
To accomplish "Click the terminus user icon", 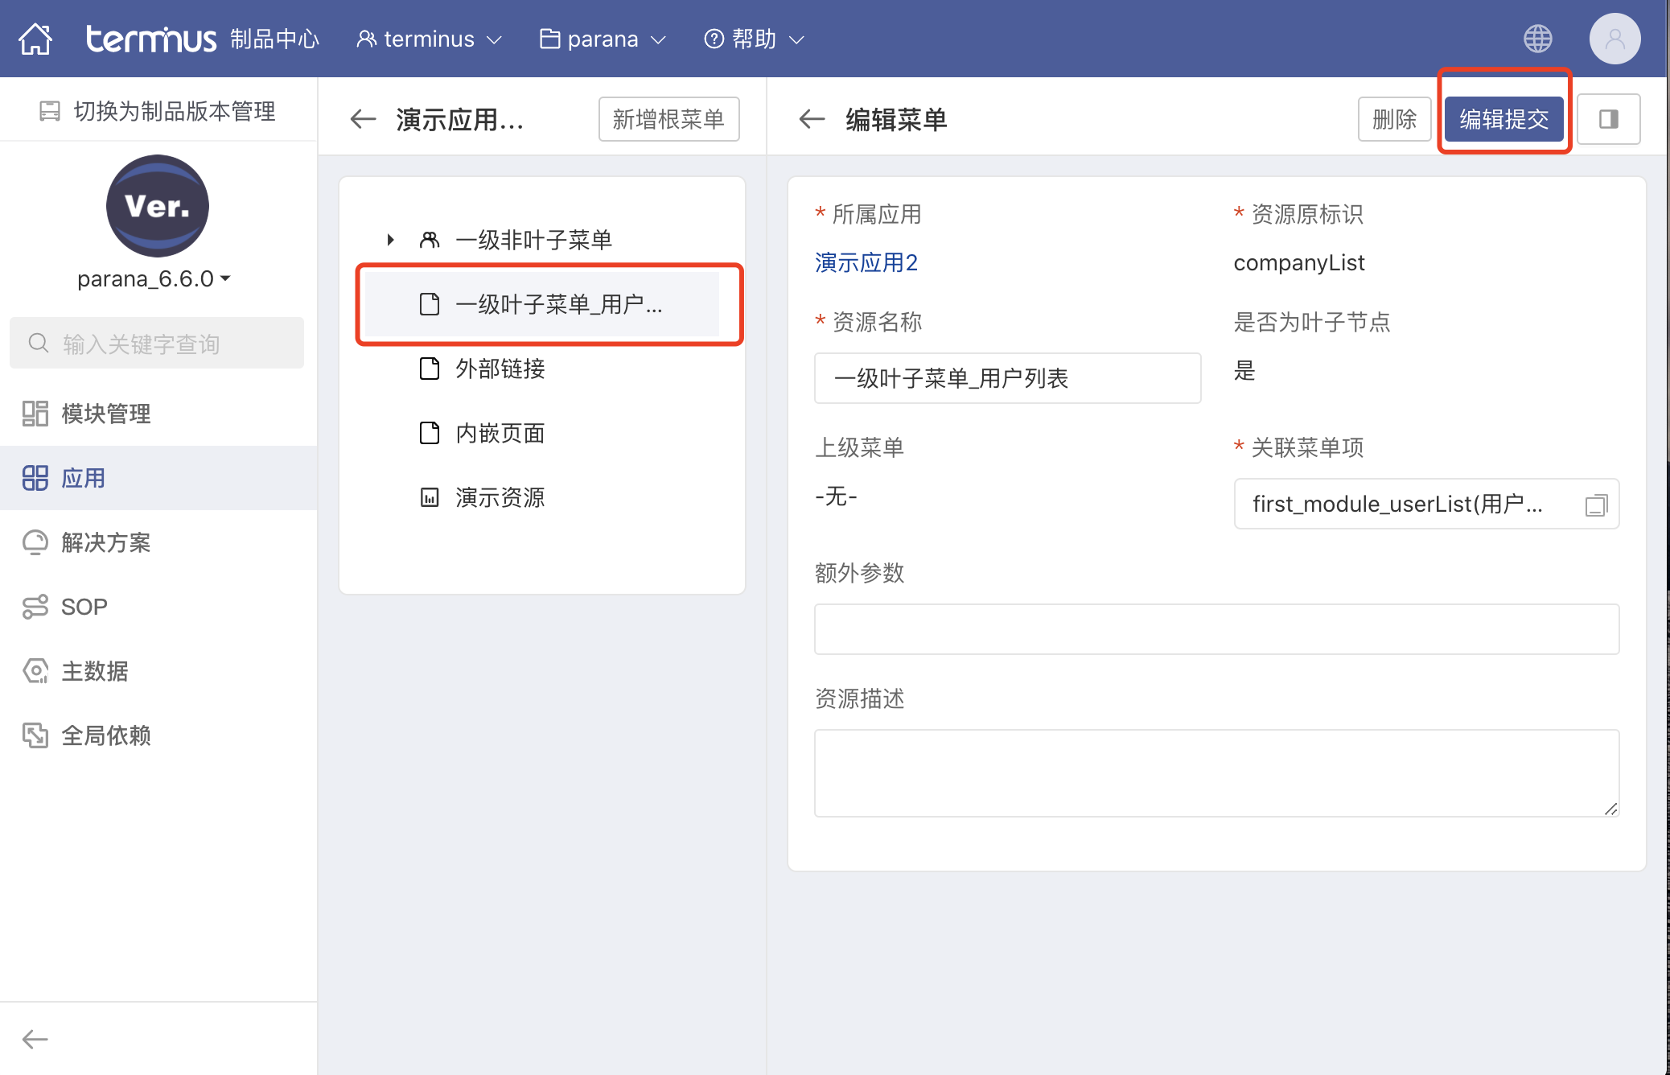I will [x=366, y=39].
